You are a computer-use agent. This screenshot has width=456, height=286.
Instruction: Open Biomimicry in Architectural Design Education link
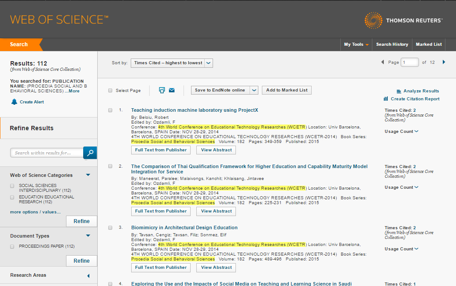tap(184, 227)
